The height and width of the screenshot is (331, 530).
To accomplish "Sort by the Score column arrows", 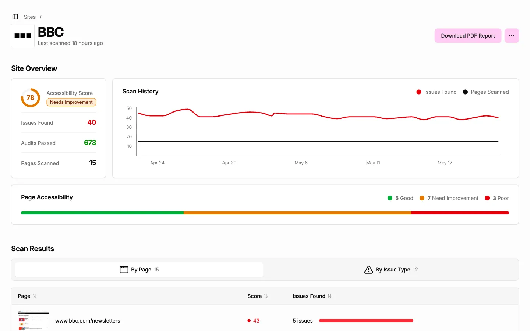I will click(266, 296).
